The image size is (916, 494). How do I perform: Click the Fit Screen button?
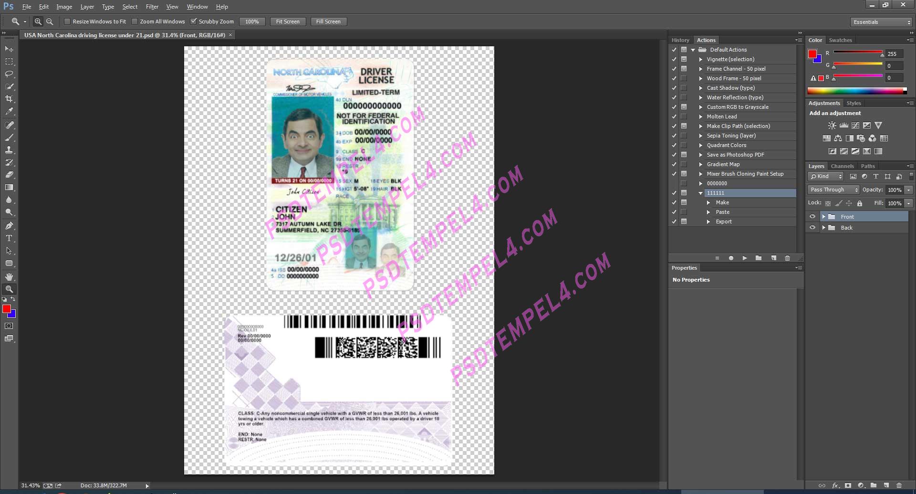[x=288, y=21]
